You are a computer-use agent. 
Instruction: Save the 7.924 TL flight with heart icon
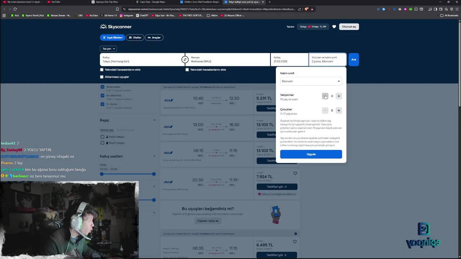point(295,173)
